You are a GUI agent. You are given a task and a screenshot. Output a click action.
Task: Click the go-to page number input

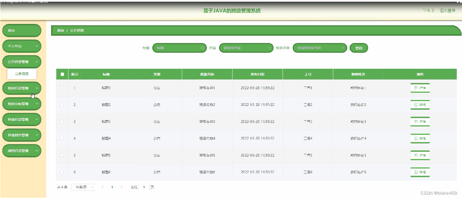coord(144,187)
